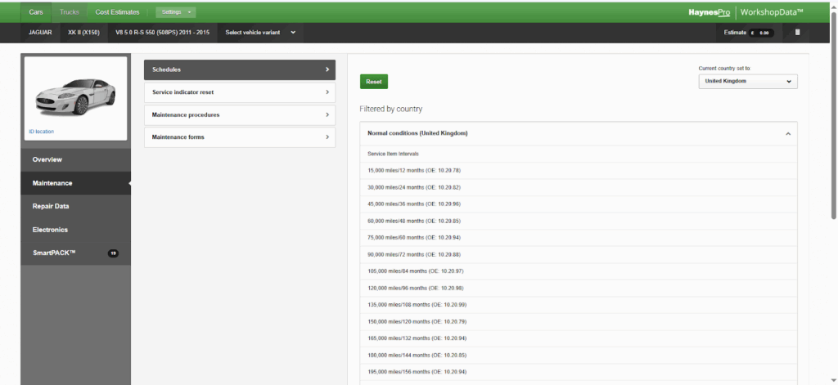Screen dimensions: 838x385
Task: Click the JAGUAR make breadcrumb
Action: pos(40,33)
